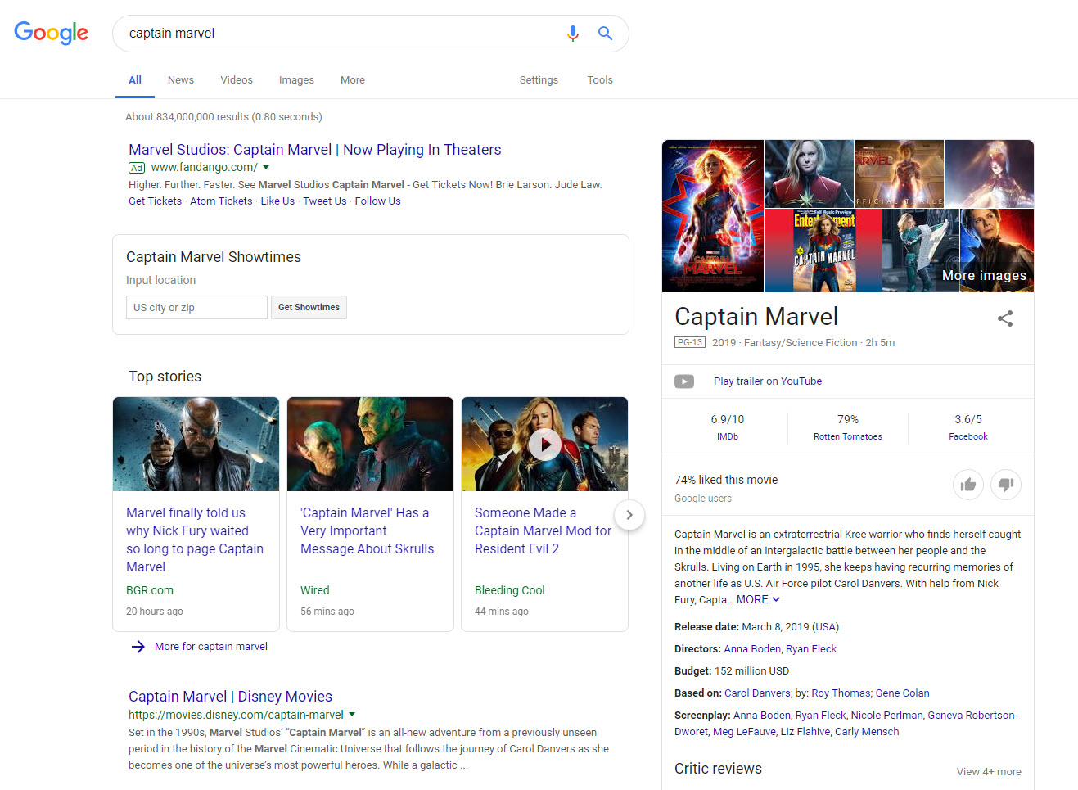Click the US city or zip field

click(196, 308)
